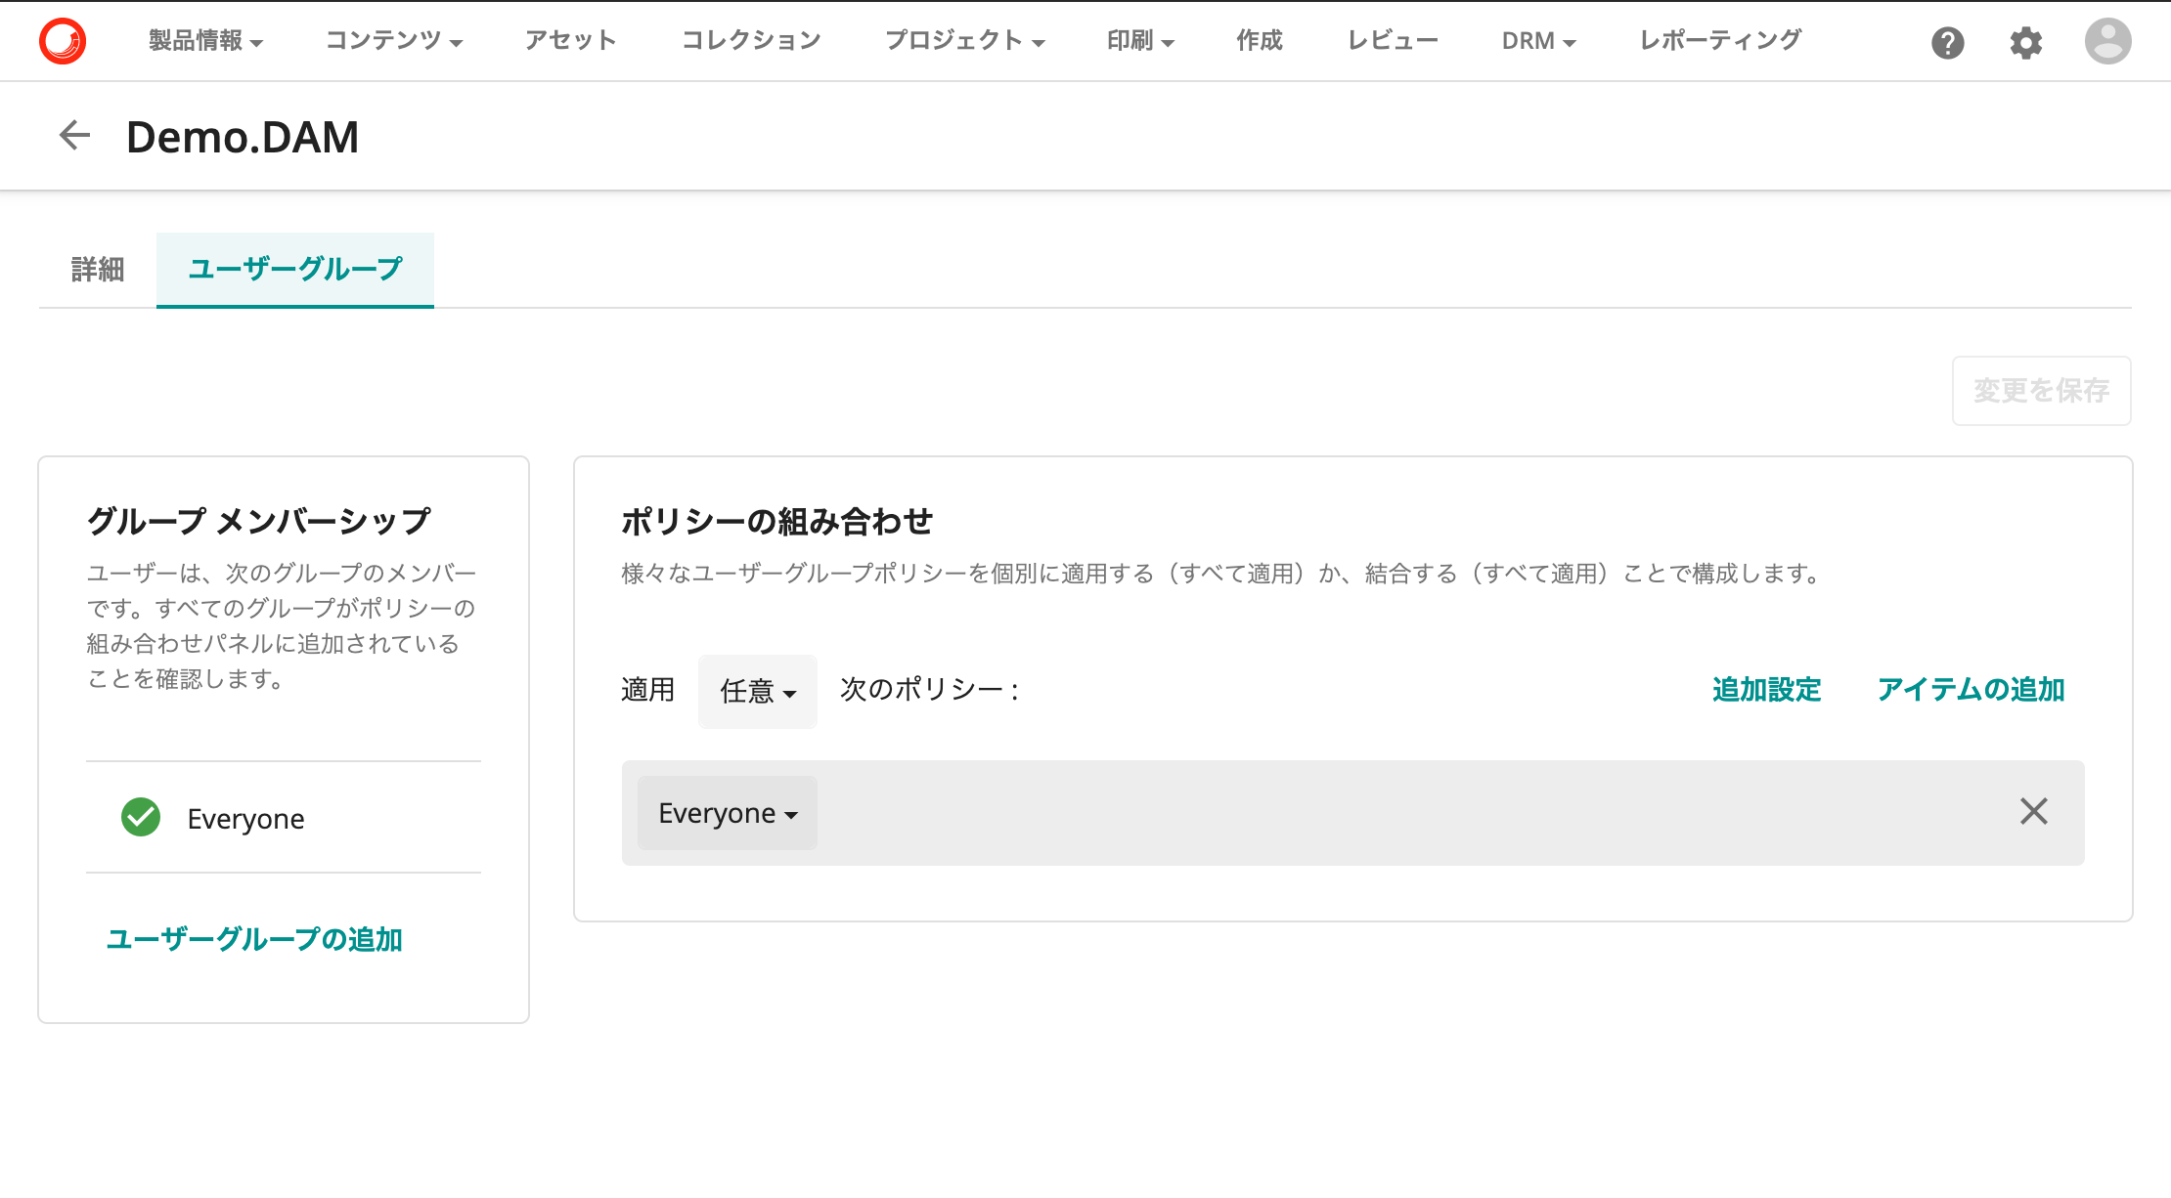Open the help question mark icon
This screenshot has width=2171, height=1198.
point(1947,42)
